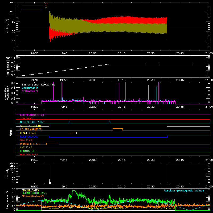Click the '150' tick on the Quality axis
The image size is (213, 213).
coord(13,173)
